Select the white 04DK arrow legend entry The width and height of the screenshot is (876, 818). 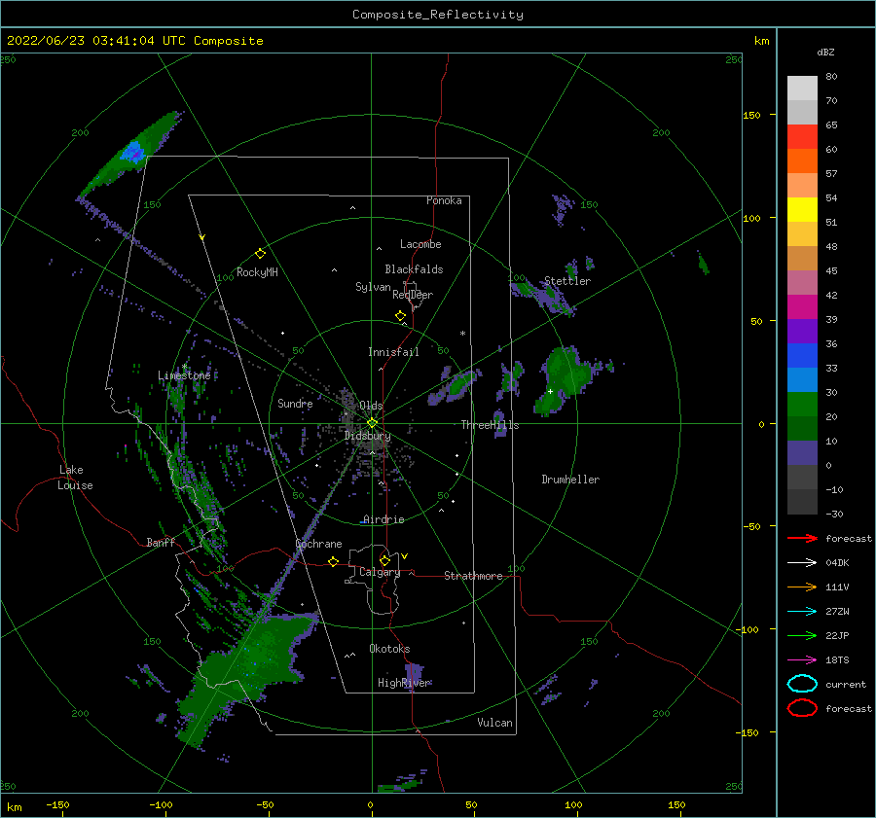802,562
